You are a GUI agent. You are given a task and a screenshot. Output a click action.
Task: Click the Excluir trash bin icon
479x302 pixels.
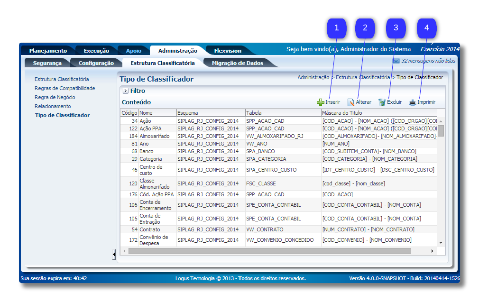click(x=382, y=102)
